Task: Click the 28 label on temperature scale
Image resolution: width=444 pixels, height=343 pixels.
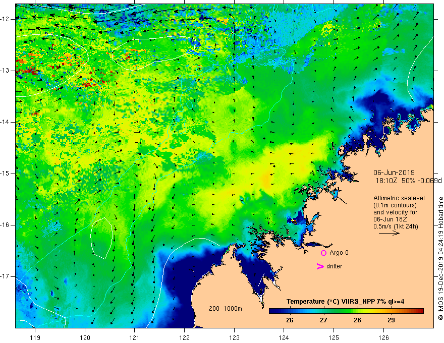Action: pyautogui.click(x=357, y=320)
